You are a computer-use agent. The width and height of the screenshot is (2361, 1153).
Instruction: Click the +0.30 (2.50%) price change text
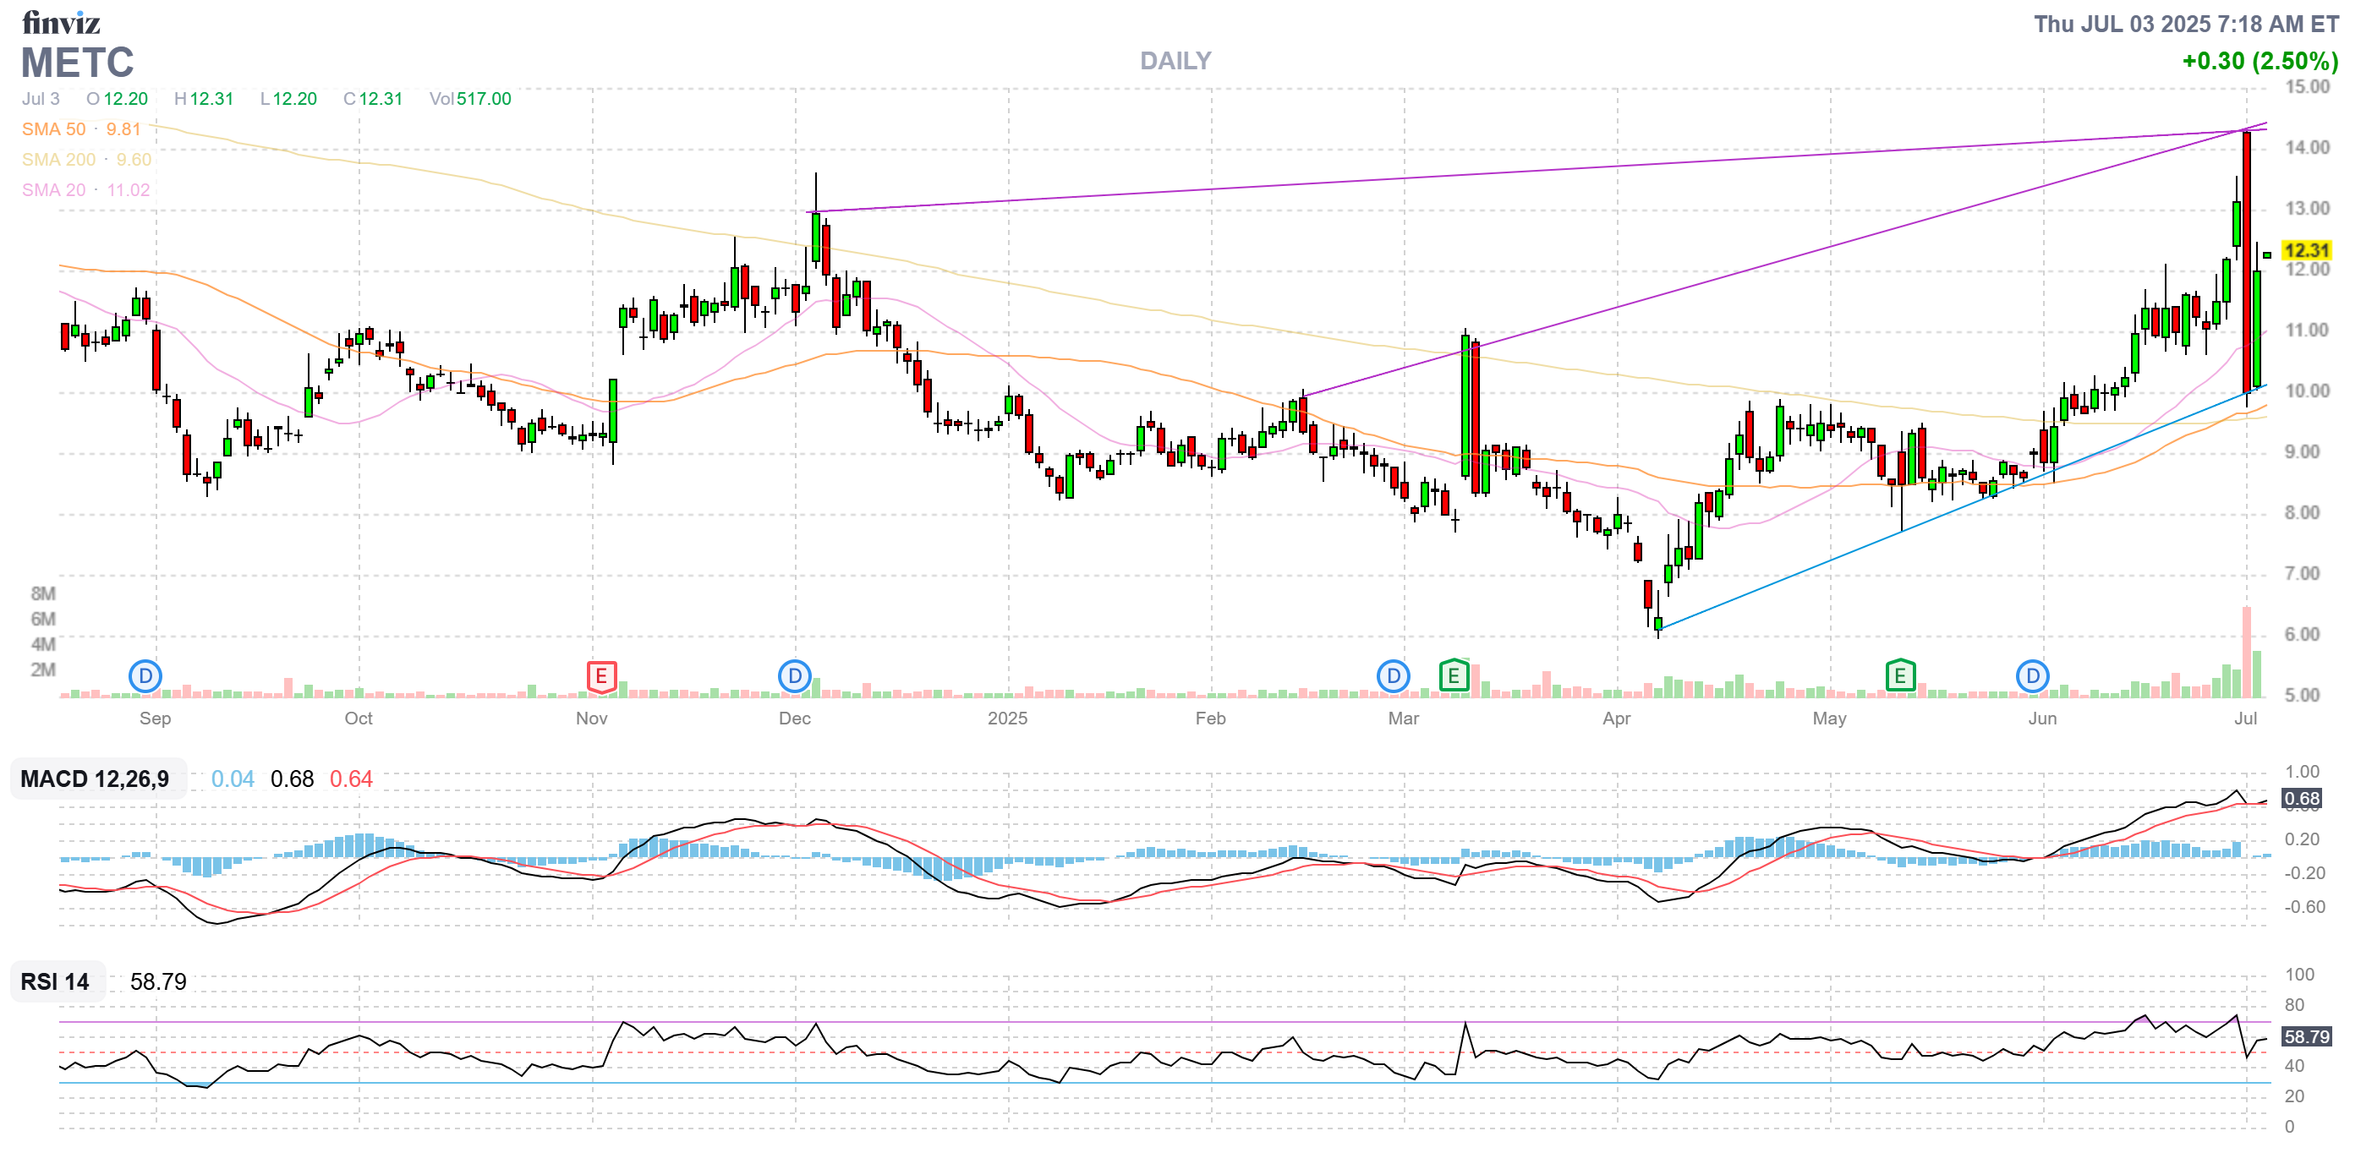(2260, 62)
